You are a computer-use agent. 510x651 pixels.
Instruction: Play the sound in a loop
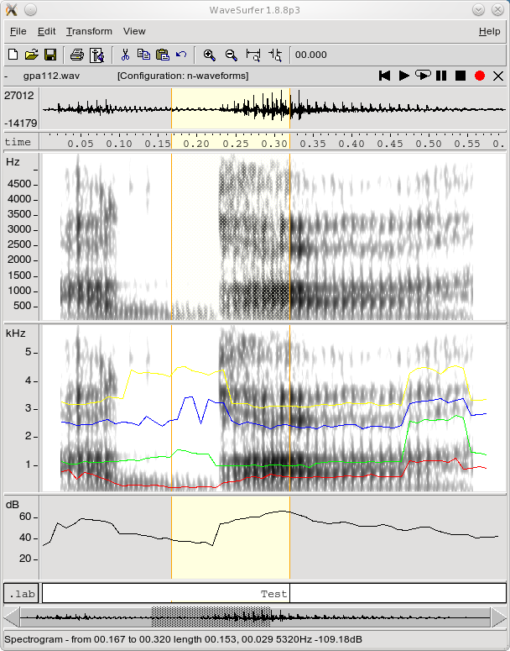423,75
